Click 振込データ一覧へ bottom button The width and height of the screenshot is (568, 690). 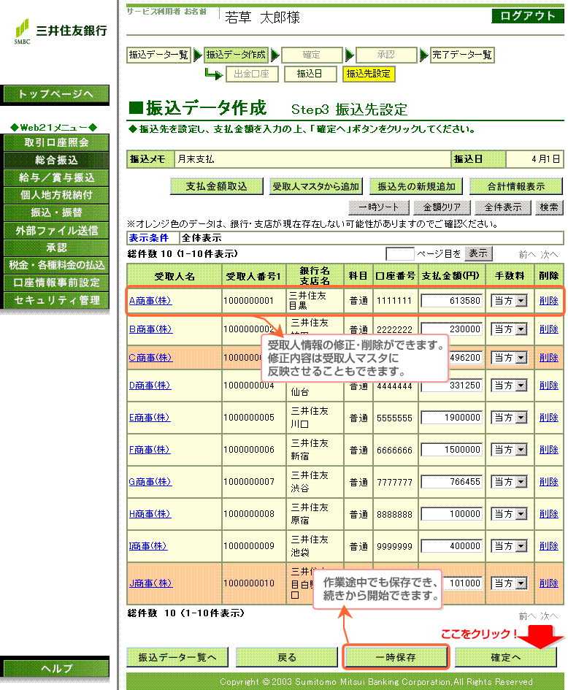click(x=177, y=657)
